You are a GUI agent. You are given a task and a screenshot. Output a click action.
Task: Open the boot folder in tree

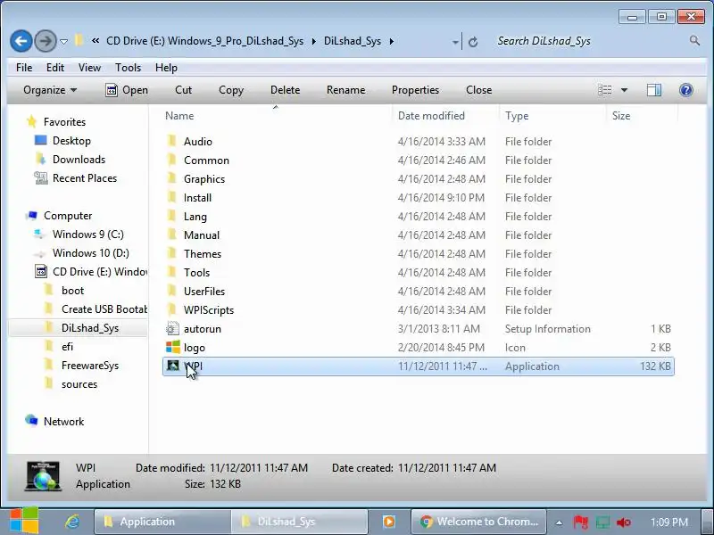point(73,291)
